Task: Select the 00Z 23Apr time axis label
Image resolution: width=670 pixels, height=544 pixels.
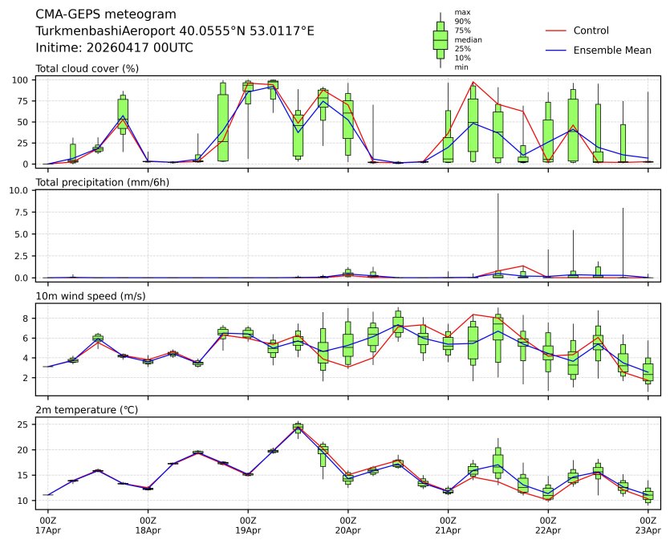Action: [648, 526]
